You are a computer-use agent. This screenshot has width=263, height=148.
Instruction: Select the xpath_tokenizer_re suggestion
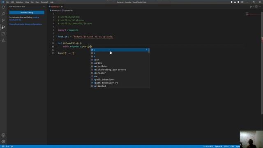(x=120, y=83)
